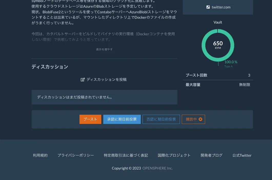Open the 公式Twitter footer link
This screenshot has height=180, width=272.
(x=242, y=155)
